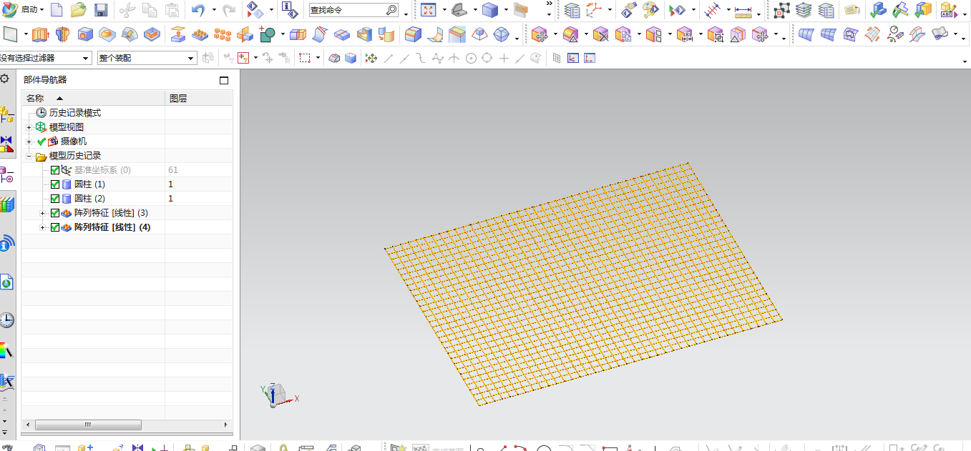Click the Move Face synchronous modeling icon
The width and height of the screenshot is (971, 451).
540,34
